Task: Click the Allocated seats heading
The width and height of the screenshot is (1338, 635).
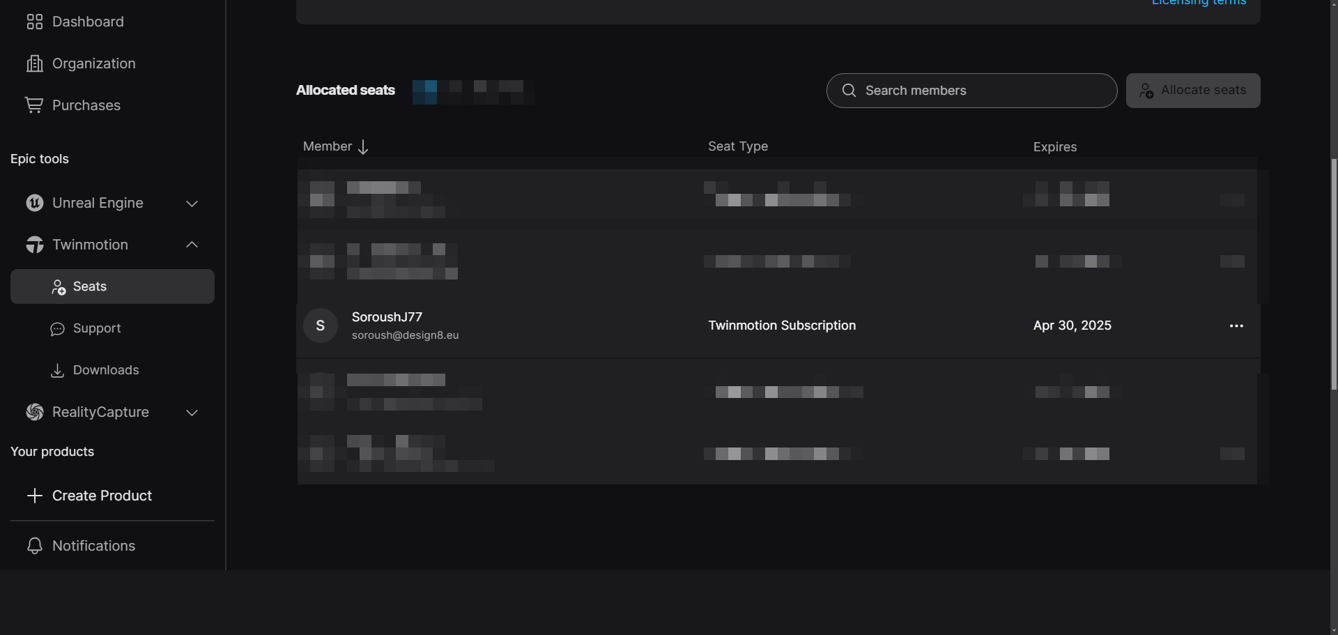Action: [346, 91]
